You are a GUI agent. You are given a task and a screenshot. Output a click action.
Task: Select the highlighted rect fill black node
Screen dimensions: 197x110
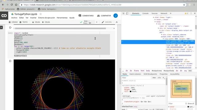coord(158,42)
